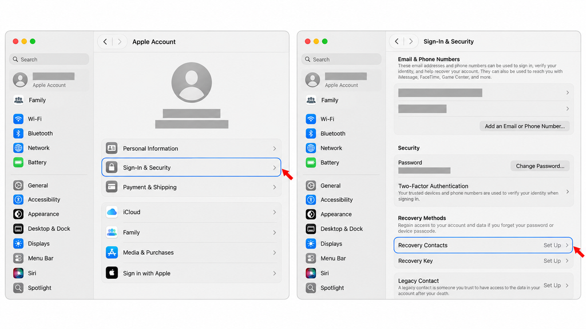Click Change Password button
586x329 pixels.
pyautogui.click(x=540, y=166)
